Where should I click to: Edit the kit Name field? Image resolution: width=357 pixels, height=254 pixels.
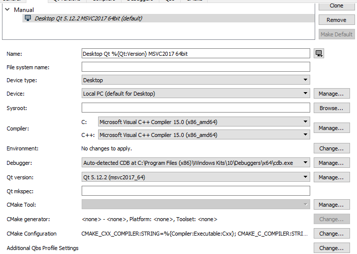click(196, 53)
